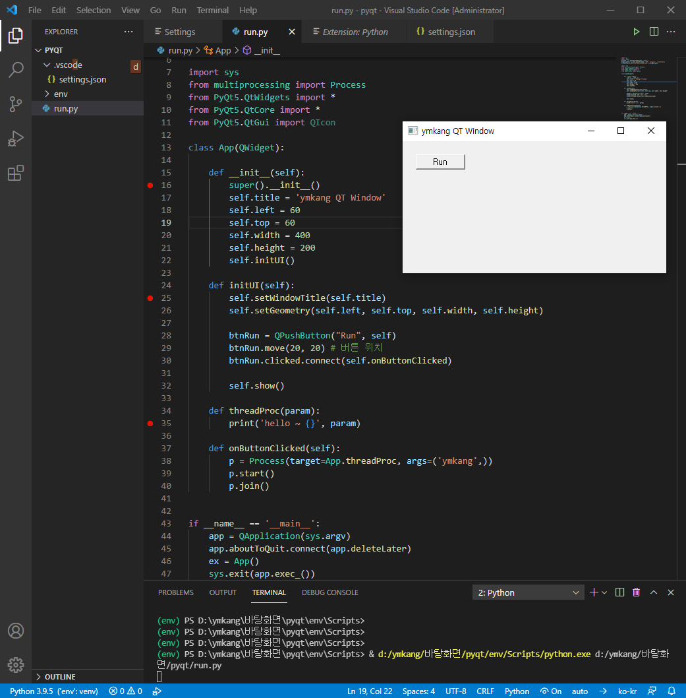Click App class in breadcrumb
The width and height of the screenshot is (686, 698).
coord(217,50)
